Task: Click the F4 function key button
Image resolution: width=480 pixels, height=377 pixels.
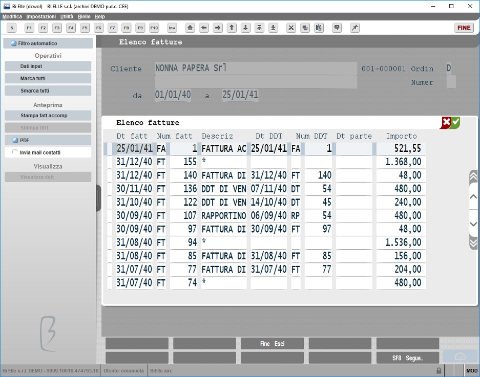Action: (x=71, y=28)
